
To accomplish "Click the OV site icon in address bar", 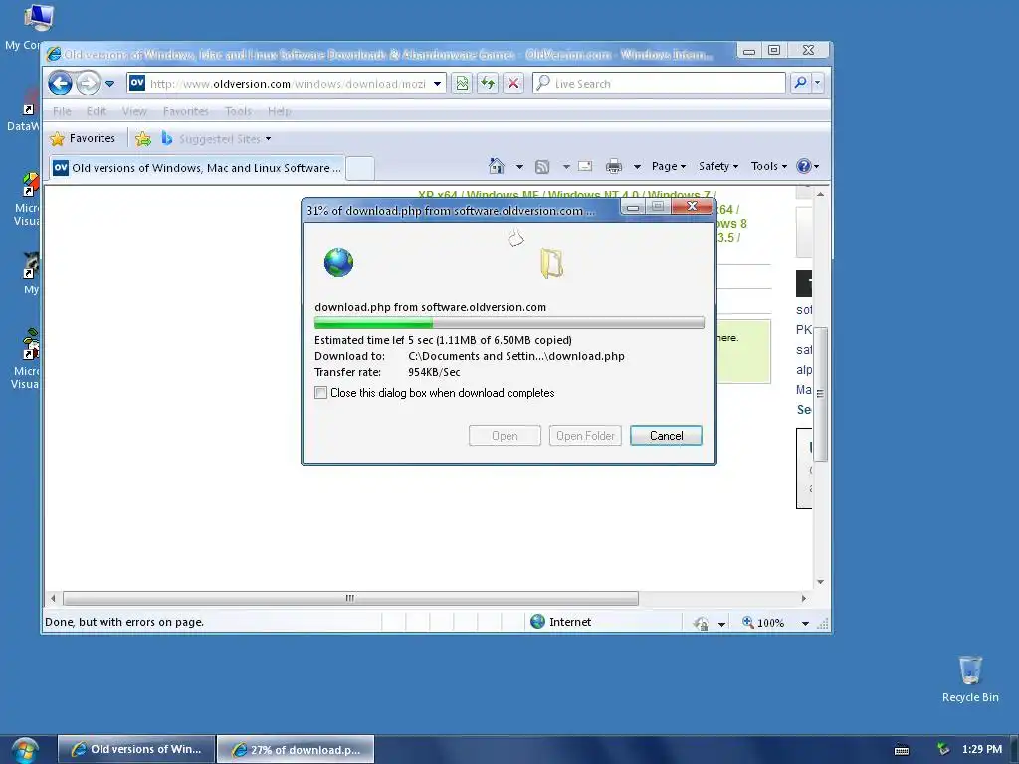I will (x=137, y=83).
